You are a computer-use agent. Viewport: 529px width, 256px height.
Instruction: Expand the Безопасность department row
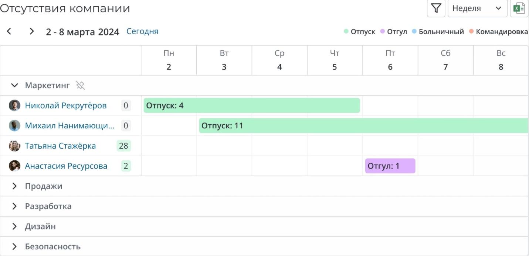coord(14,246)
